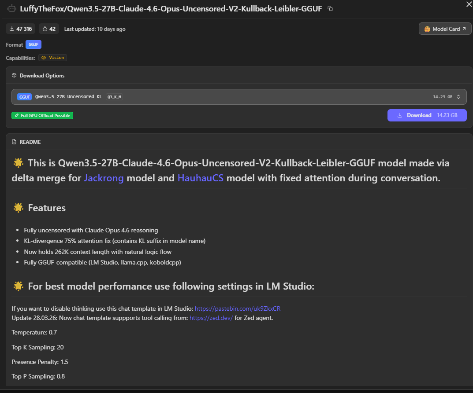Viewport: 473px width, 393px height.
Task: Click the star emoji before 'This is Qwen3.5' heading
Action: click(19, 163)
